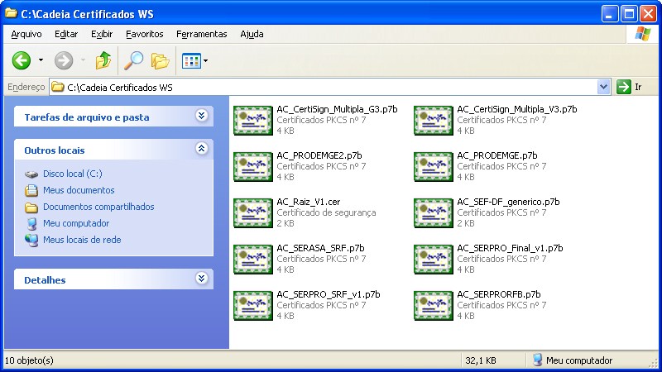Select AC_PRODEMGE2.p7b certificate icon
The height and width of the screenshot is (372, 662).
[x=253, y=167]
